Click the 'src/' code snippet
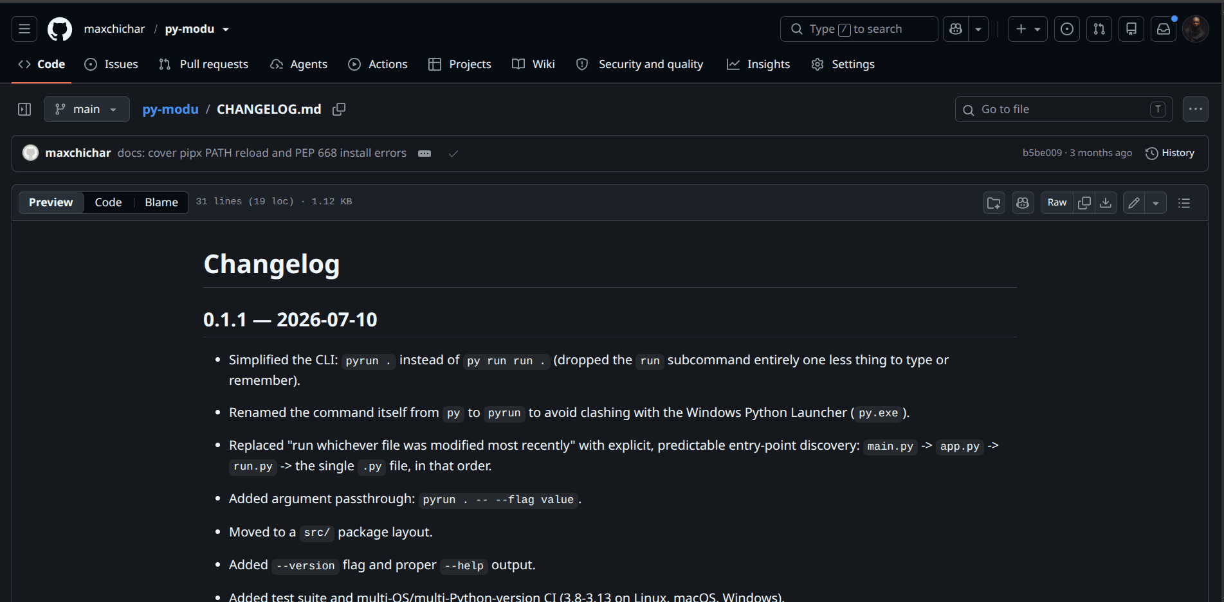The image size is (1224, 602). point(316,533)
